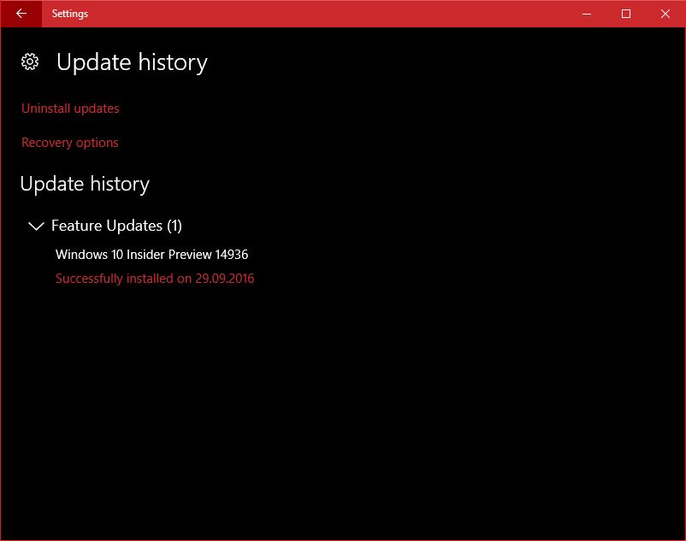Close the Settings window
The width and height of the screenshot is (686, 541).
coord(665,14)
